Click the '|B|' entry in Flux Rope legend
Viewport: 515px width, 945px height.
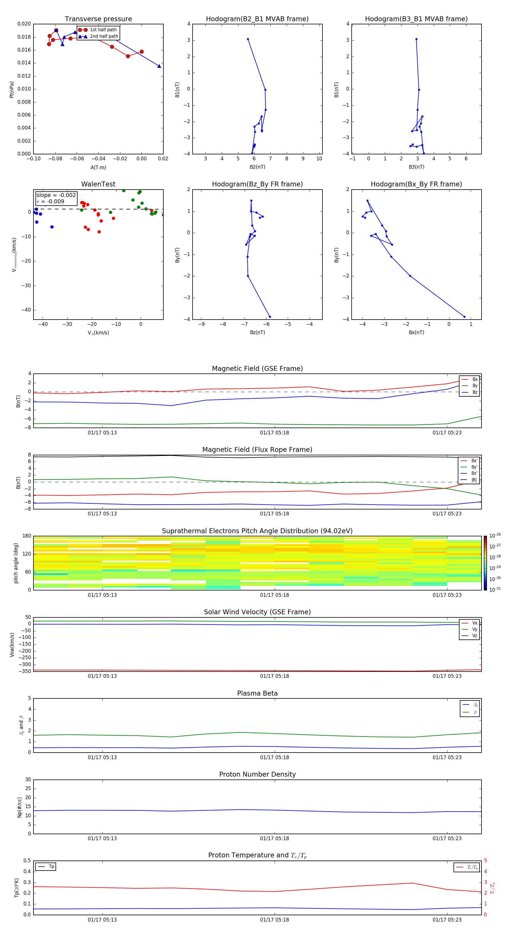point(469,480)
